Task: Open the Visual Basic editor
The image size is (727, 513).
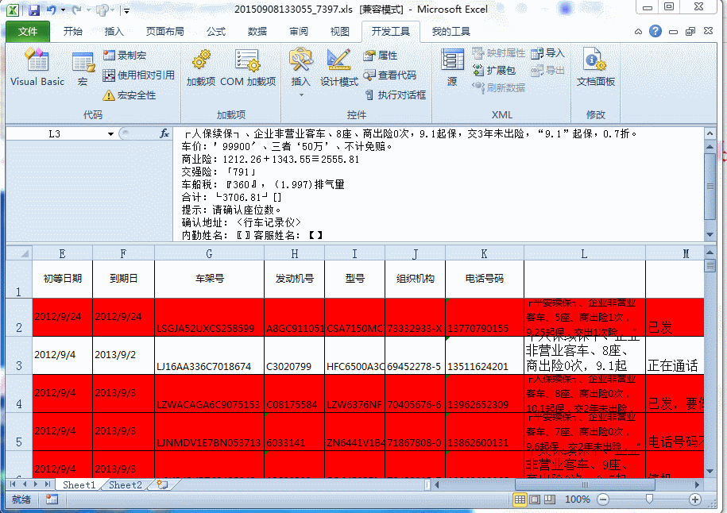Action: 37,67
